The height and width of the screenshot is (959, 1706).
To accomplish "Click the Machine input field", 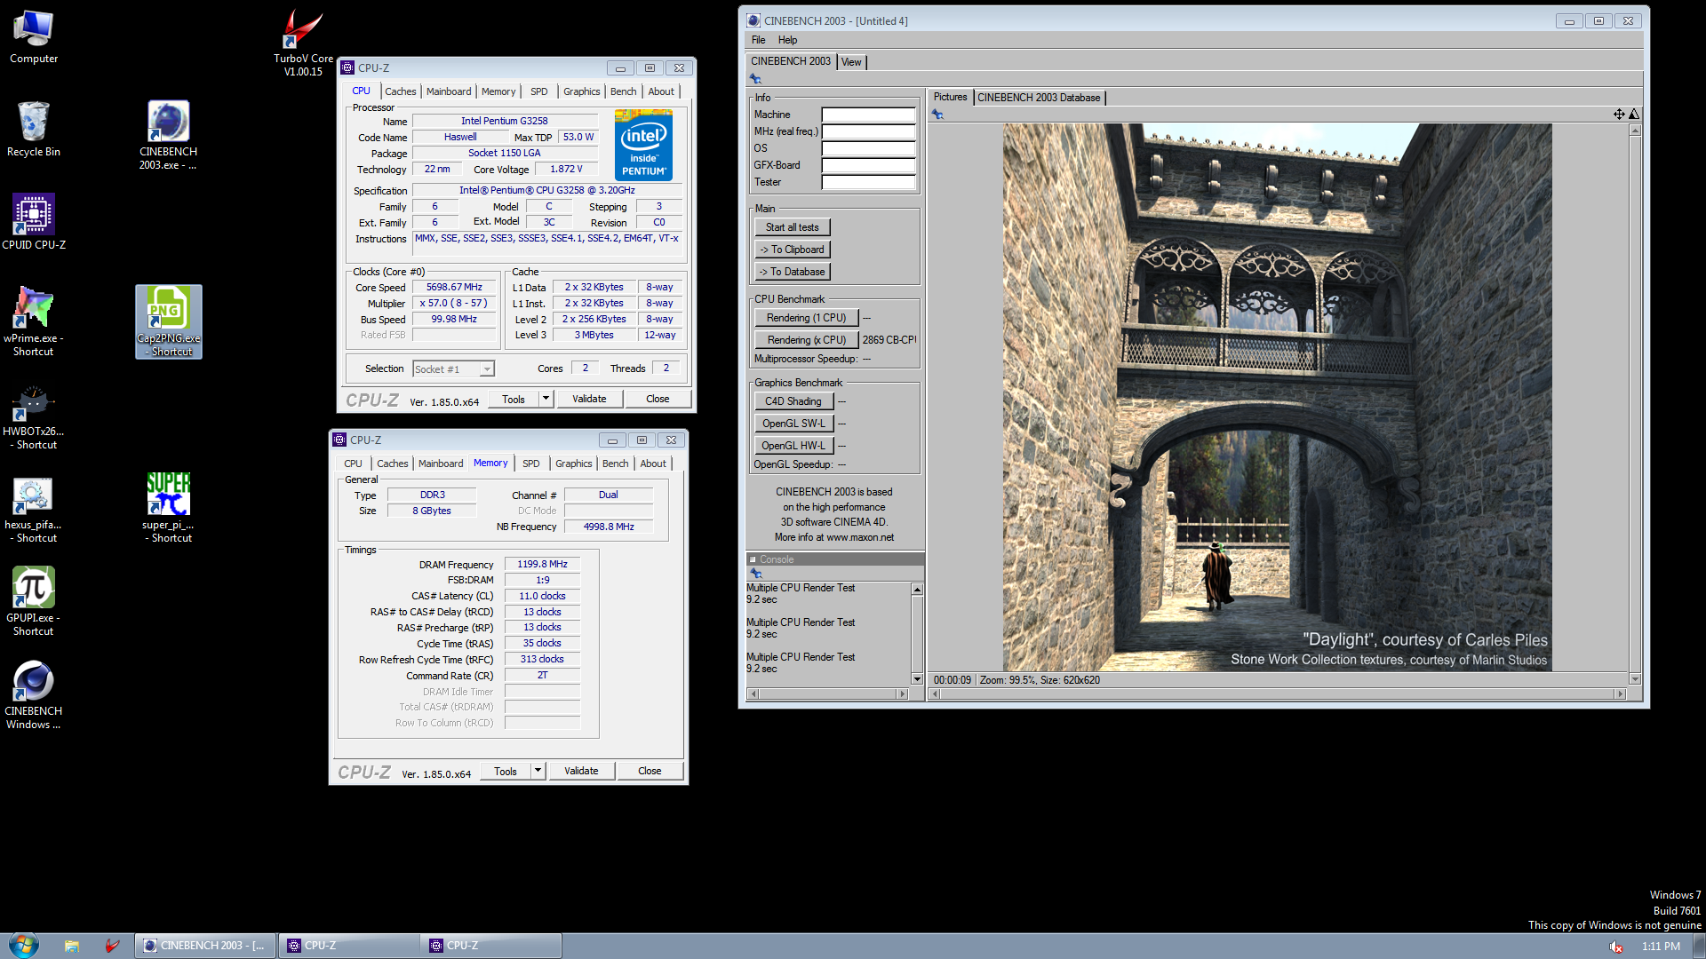I will click(x=868, y=115).
